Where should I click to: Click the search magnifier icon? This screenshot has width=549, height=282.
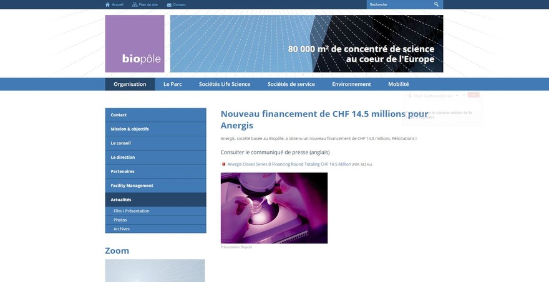pyautogui.click(x=436, y=4)
